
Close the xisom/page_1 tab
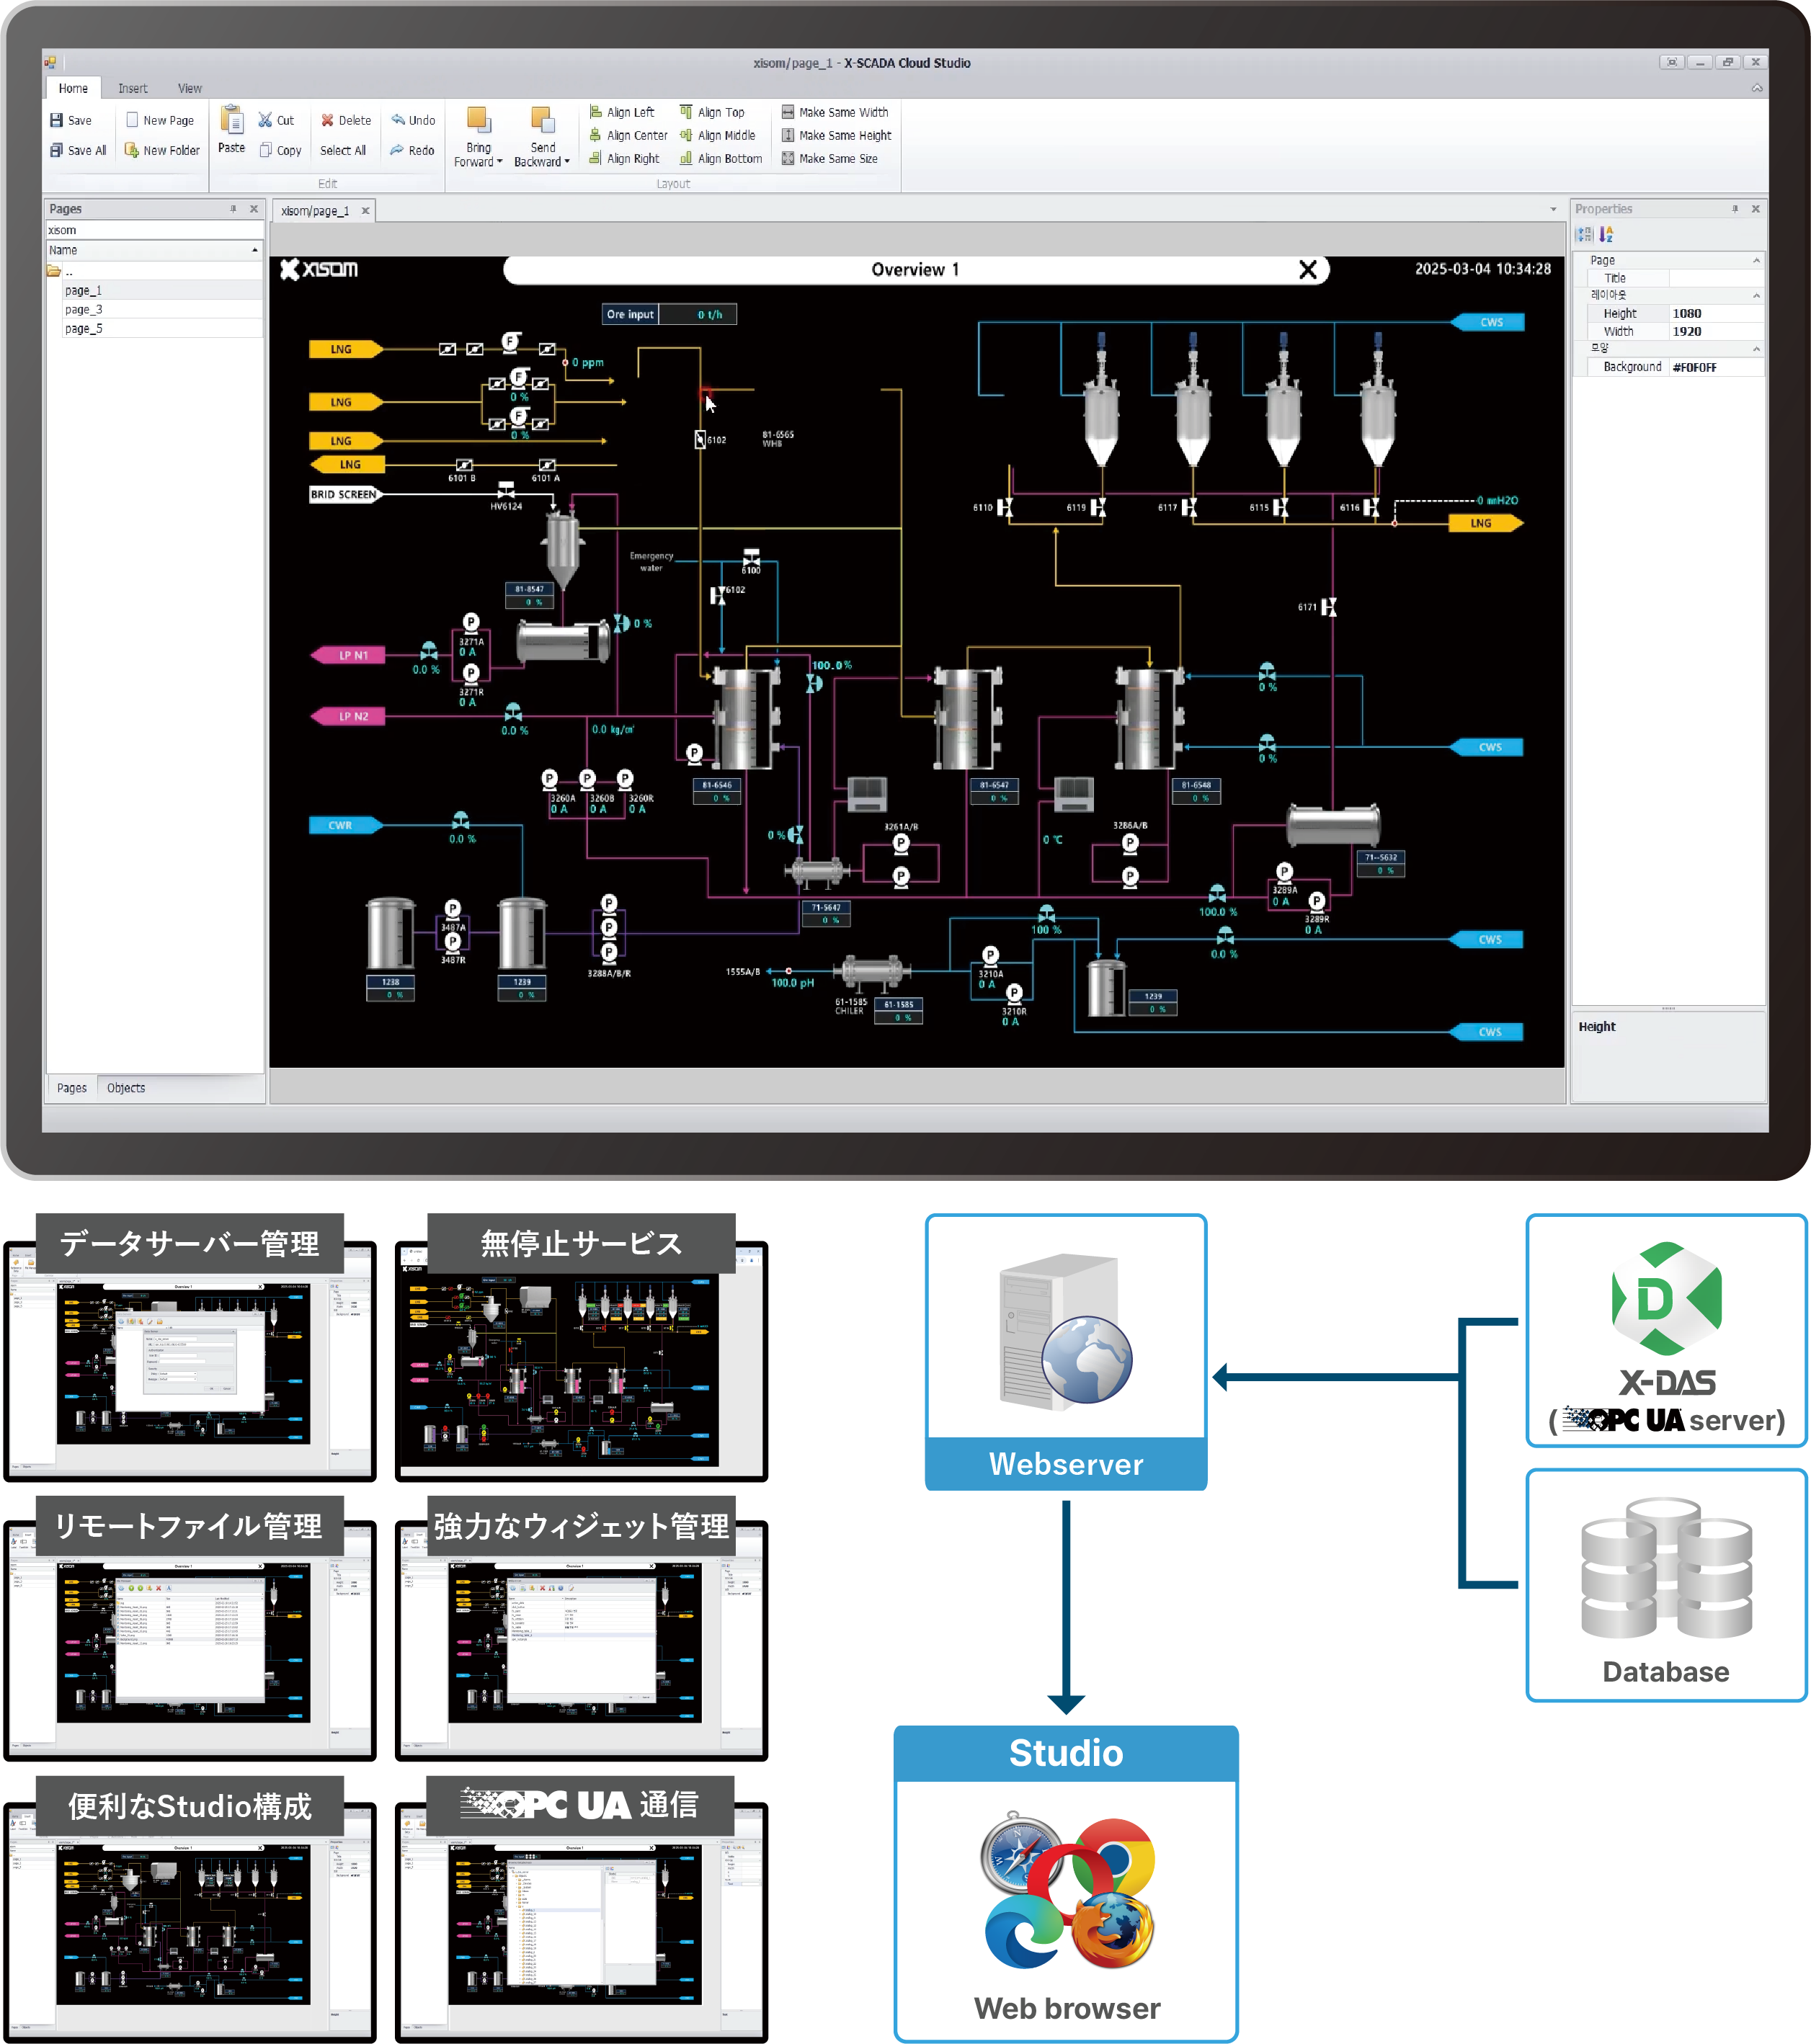(366, 210)
